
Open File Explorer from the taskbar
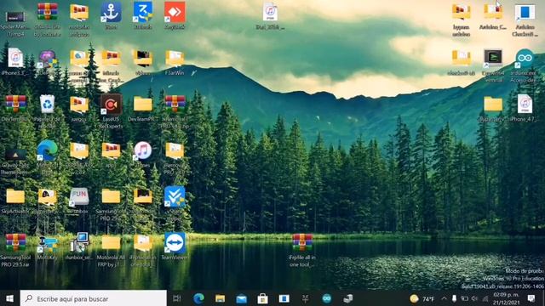coord(220,298)
